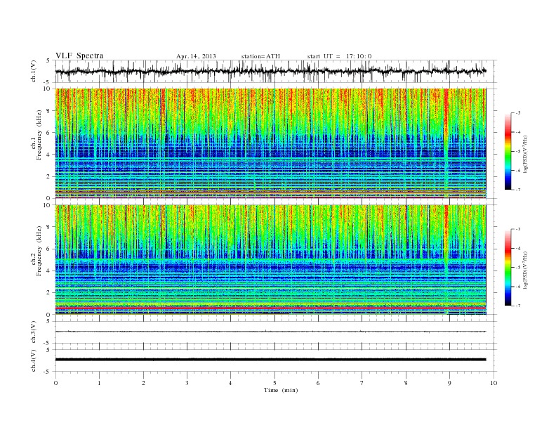556x430 pixels.
Task: Click the time axis tick label "10"
Action: (494, 383)
